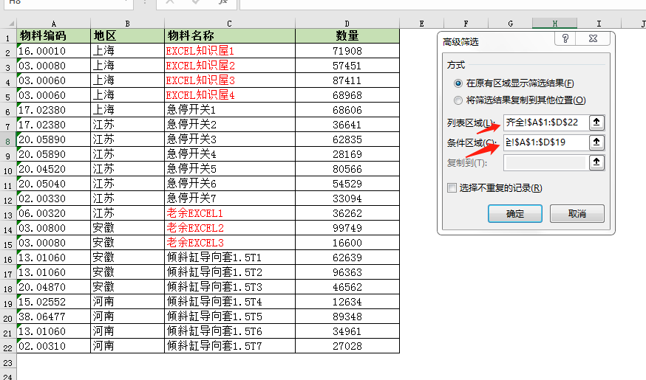Click 江苏 cell in row 7

point(127,125)
